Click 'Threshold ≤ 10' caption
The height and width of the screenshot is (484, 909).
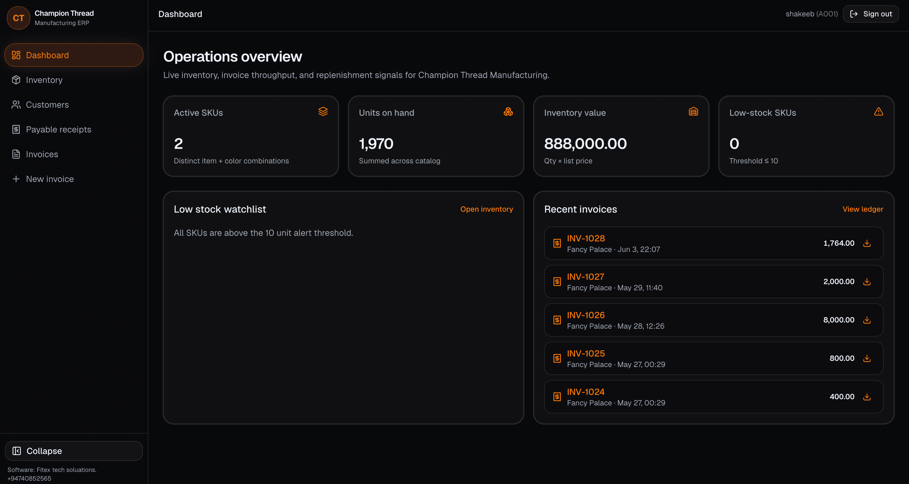coord(753,161)
